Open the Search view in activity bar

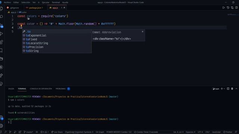click(1, 17)
